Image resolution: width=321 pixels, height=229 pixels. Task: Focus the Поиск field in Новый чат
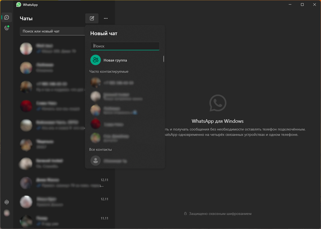[x=125, y=46]
